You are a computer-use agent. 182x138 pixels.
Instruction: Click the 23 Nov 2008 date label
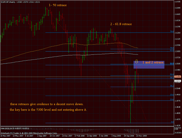click(142, 136)
